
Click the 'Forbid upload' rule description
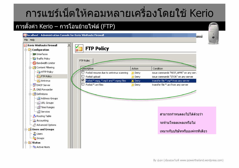(x=93, y=77)
